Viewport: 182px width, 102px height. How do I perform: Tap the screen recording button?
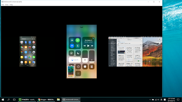coord(78,73)
